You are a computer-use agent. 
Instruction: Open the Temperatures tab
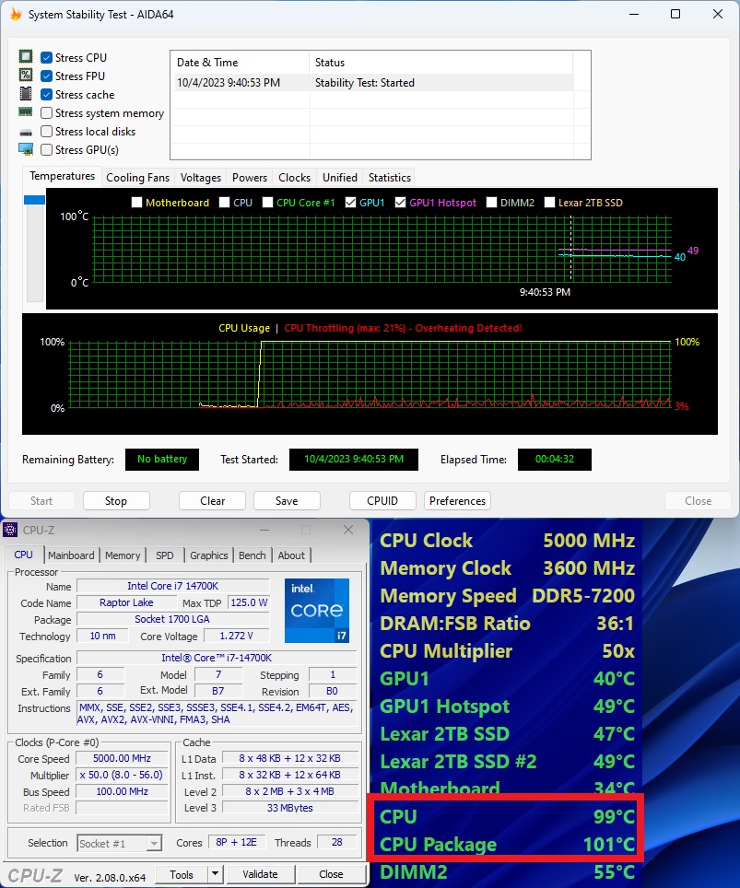pyautogui.click(x=63, y=176)
